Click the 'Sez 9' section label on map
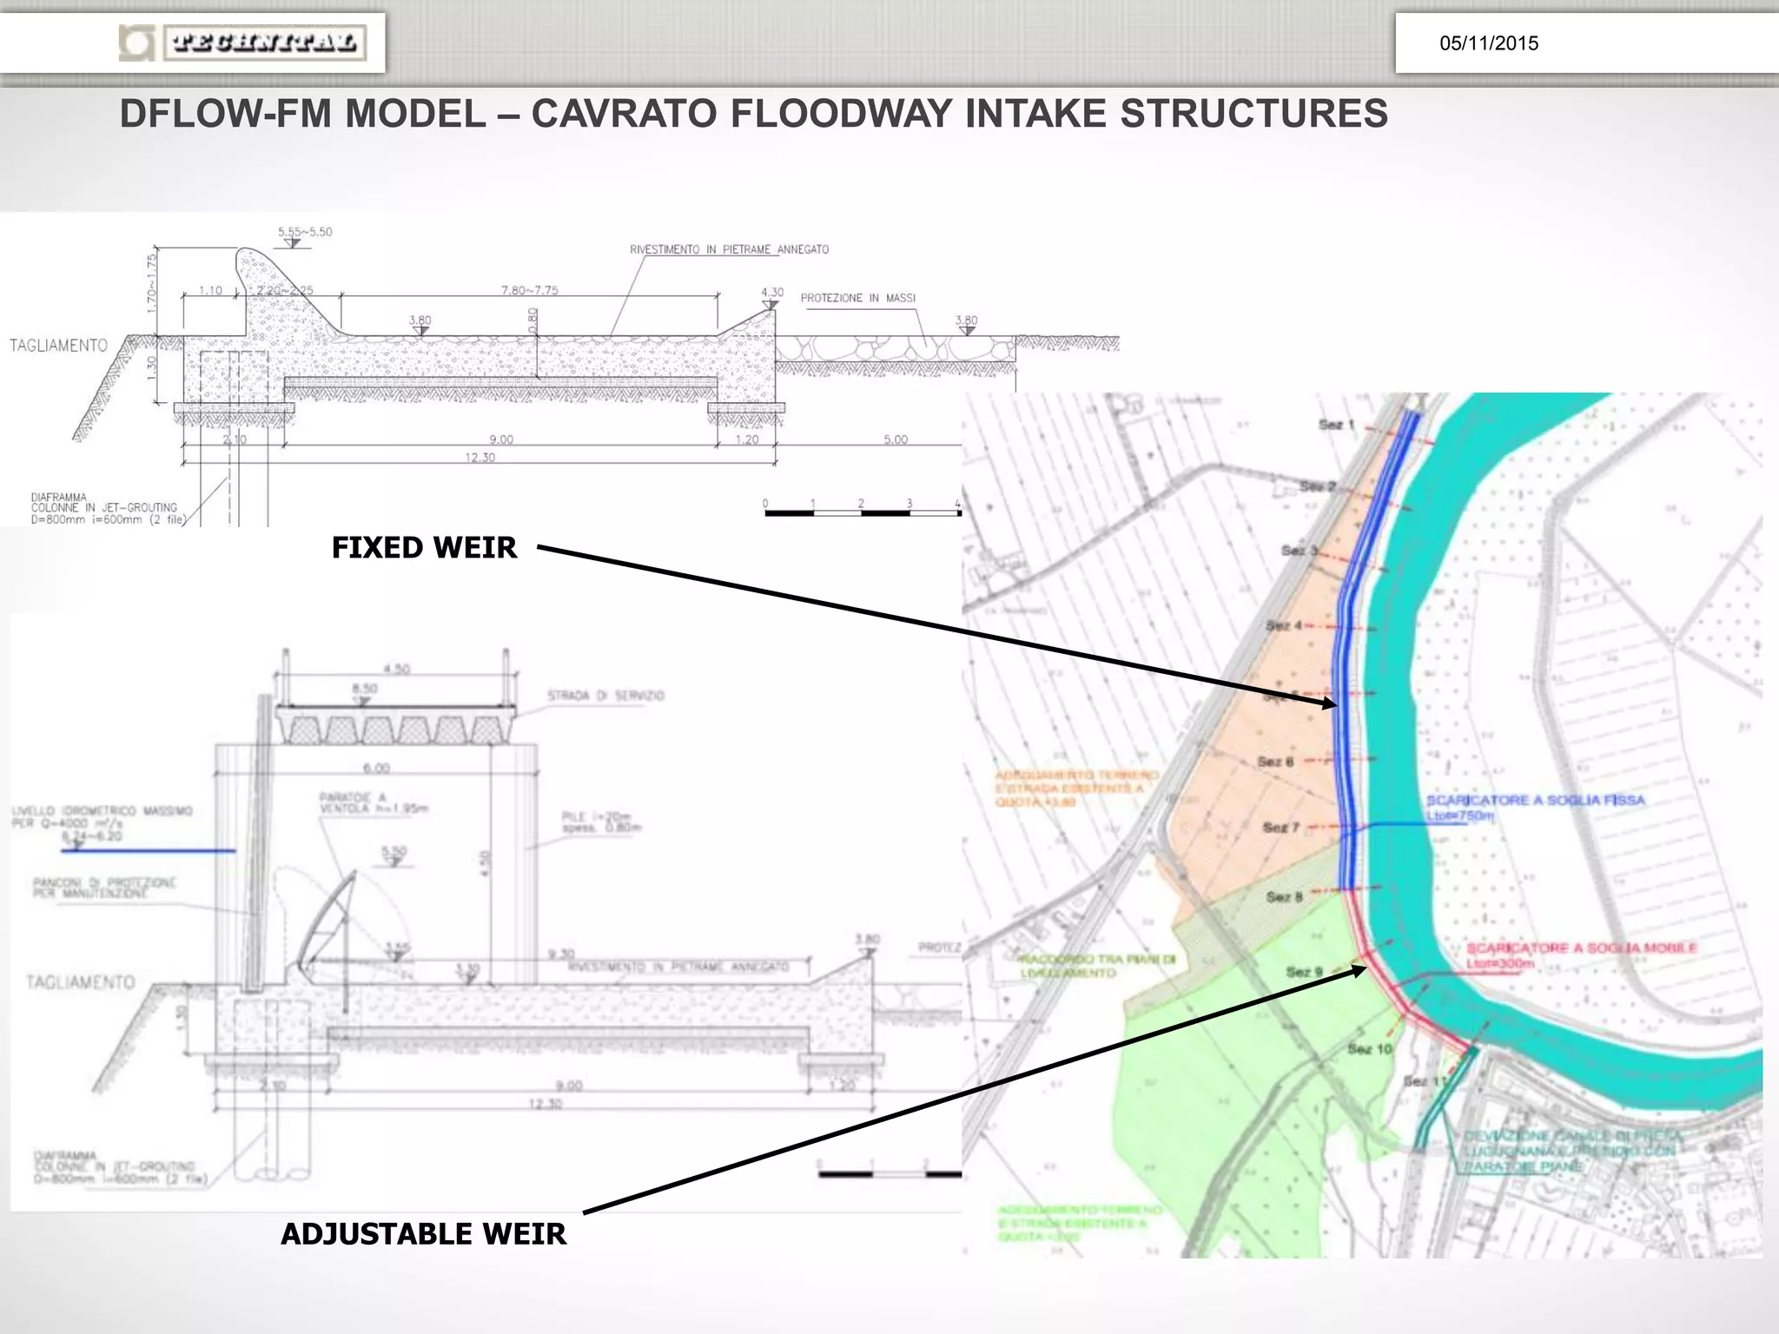 1305,971
